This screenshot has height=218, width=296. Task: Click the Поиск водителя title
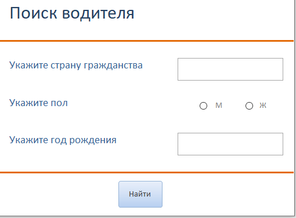click(72, 13)
